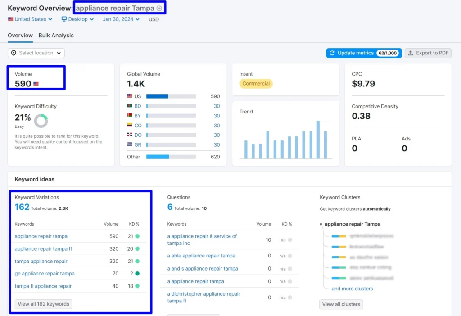Click the plus icon beside keyword title
461x316 pixels.
(x=159, y=8)
